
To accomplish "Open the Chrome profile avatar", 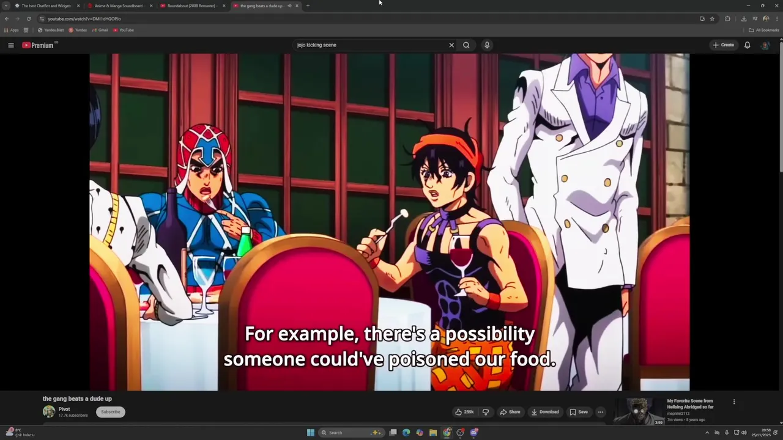I will pyautogui.click(x=766, y=19).
